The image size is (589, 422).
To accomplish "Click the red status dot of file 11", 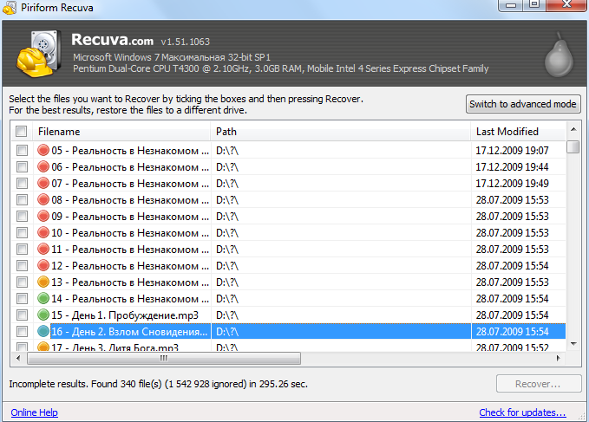I will [43, 249].
